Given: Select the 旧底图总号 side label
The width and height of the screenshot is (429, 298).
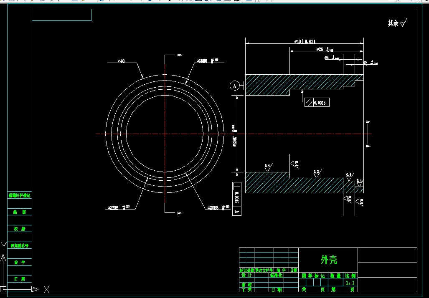Looking at the screenshot, I should (x=20, y=245).
